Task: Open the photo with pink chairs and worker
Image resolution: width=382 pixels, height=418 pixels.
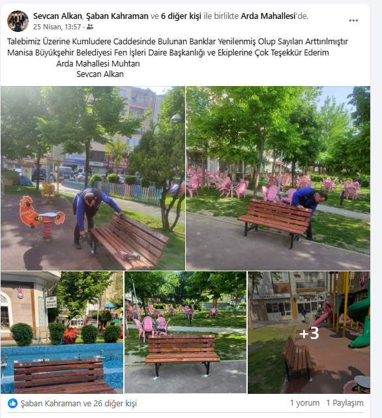Action: [278, 178]
